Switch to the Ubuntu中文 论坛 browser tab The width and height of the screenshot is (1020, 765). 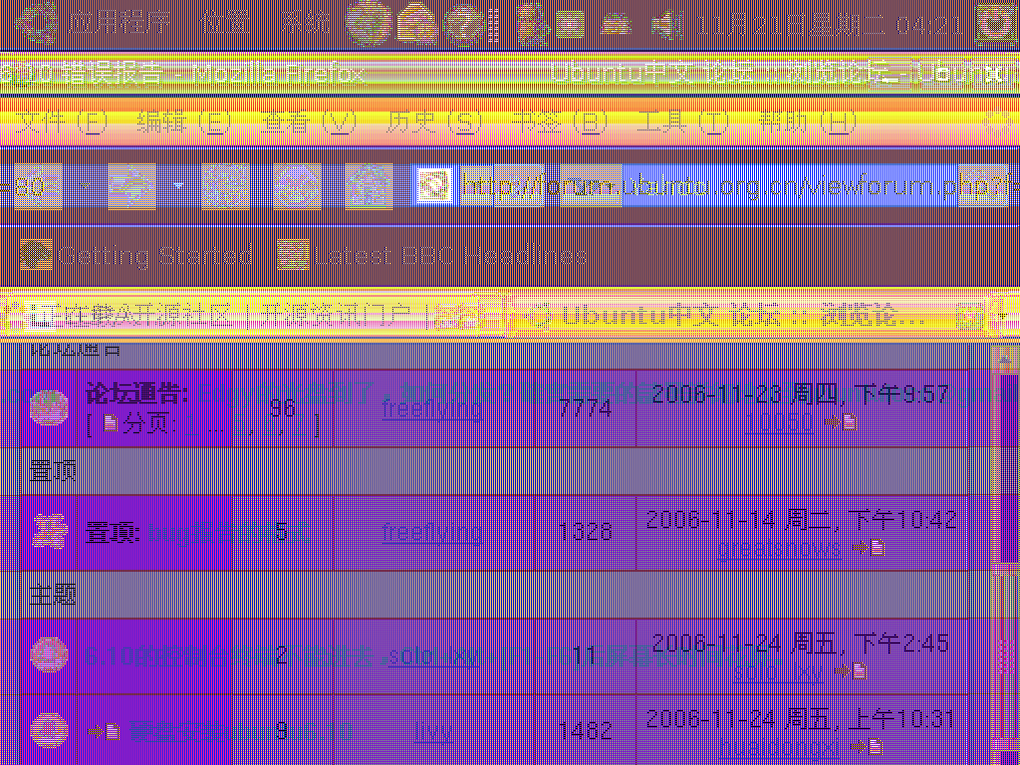click(x=748, y=317)
